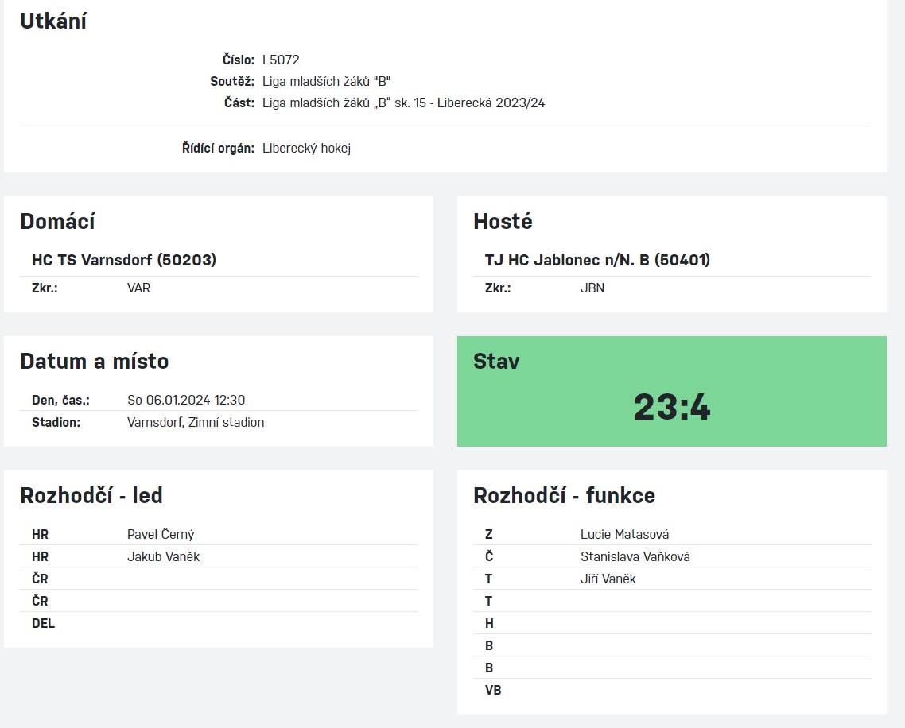Click the 23:4 score in the Stav panel
Viewport: 905px width, 728px height.
[672, 407]
